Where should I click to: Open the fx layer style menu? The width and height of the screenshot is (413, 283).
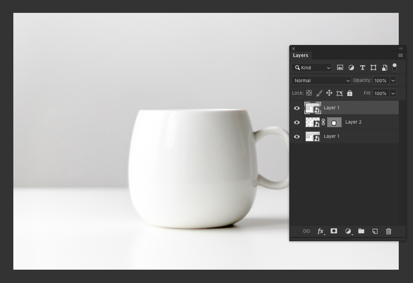click(x=321, y=231)
